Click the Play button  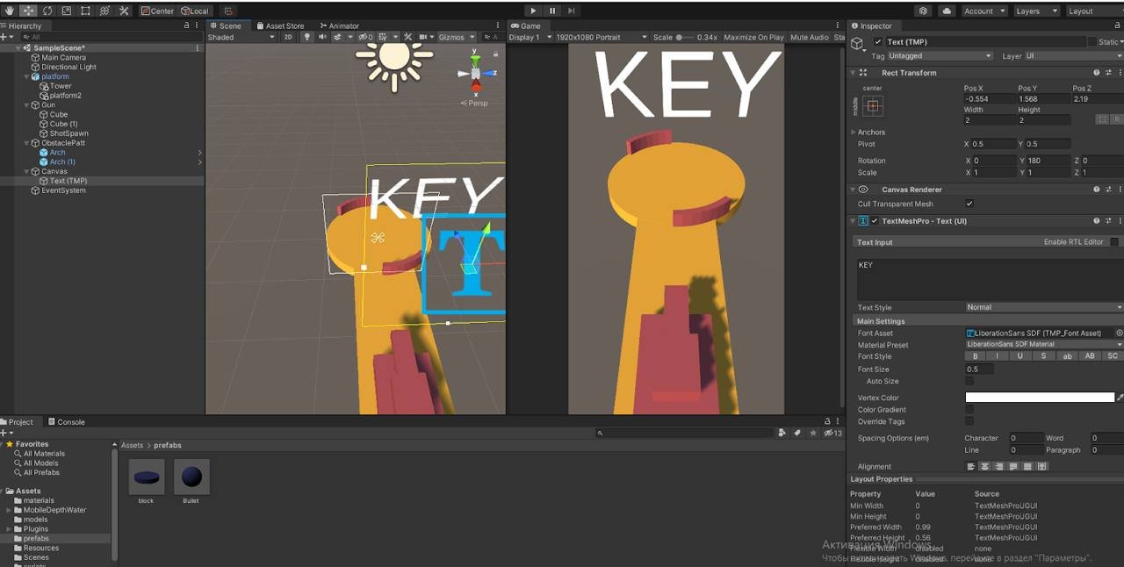[x=533, y=11]
